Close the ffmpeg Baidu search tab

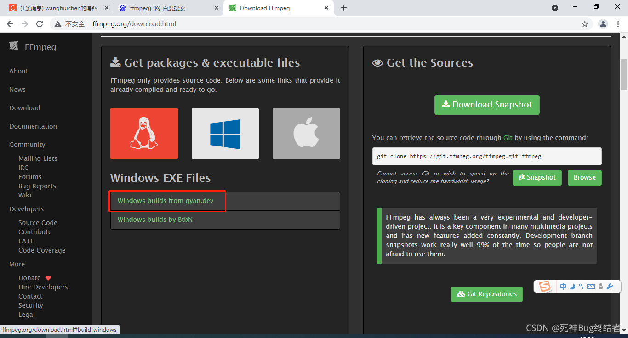[x=216, y=8]
